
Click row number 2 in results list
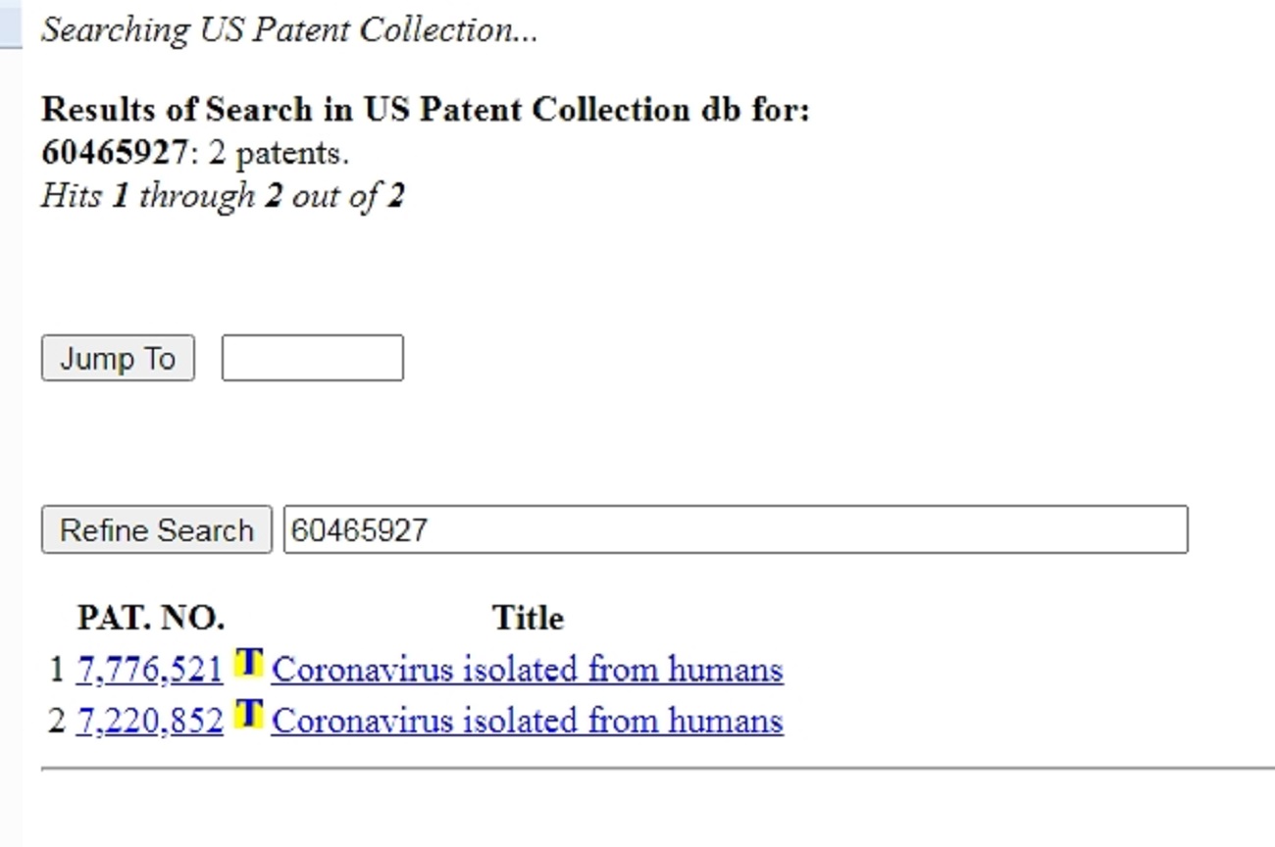coord(56,722)
